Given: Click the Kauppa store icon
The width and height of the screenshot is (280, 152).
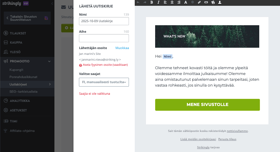Looking at the screenshot, I should (6, 42).
